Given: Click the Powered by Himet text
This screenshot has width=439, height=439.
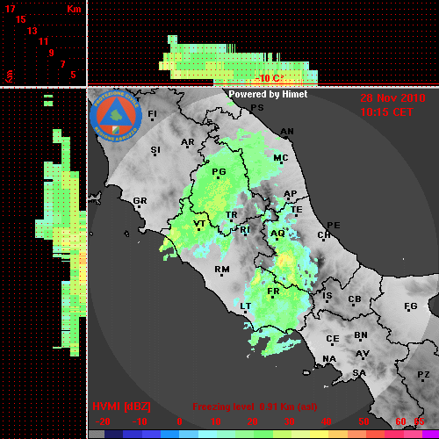Looking at the screenshot, I should pyautogui.click(x=268, y=94).
